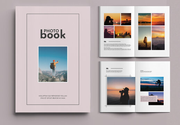This screenshot has width=180, height=125.
Task: Click the "MOLUPTAM QUI REPUDISSE VOLLAM" cover line
Action: tap(53, 96)
